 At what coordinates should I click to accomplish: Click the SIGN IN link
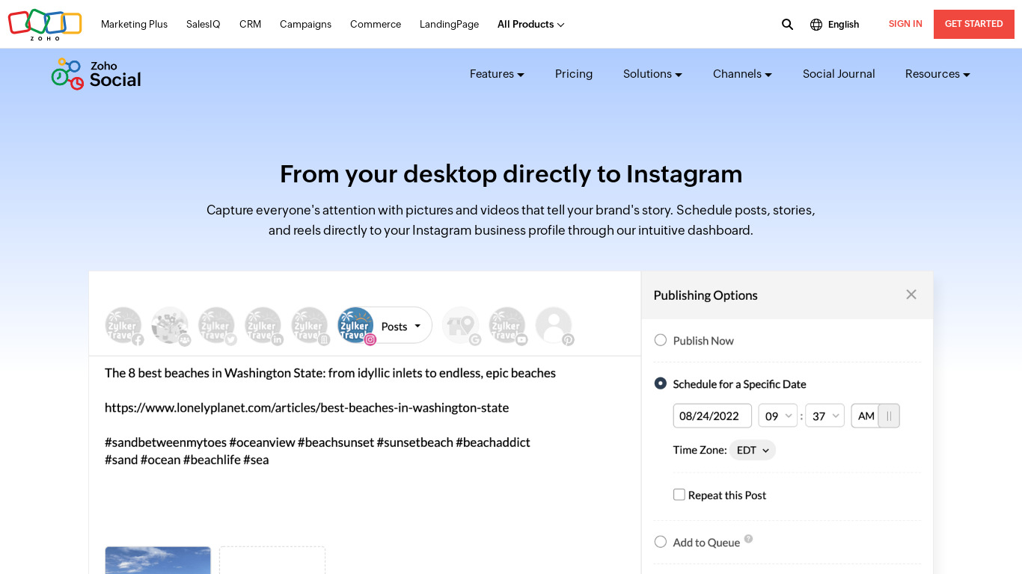(905, 24)
